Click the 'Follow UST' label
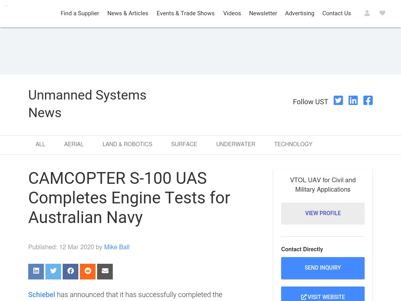This screenshot has width=401, height=301. coord(310,102)
